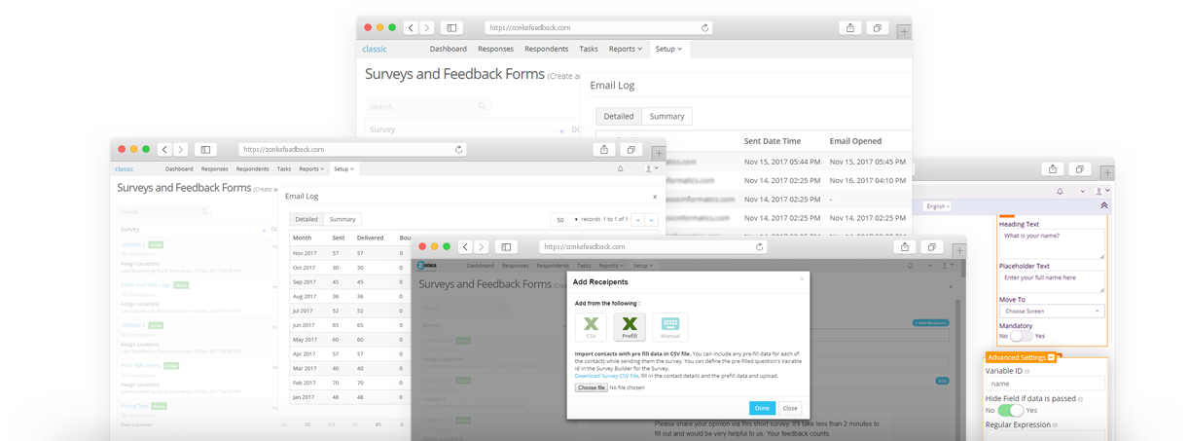Click share icon in front browser window
This screenshot has height=441, width=1189.
click(905, 247)
